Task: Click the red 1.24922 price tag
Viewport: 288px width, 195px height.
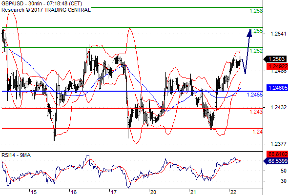Action: pos(277,66)
